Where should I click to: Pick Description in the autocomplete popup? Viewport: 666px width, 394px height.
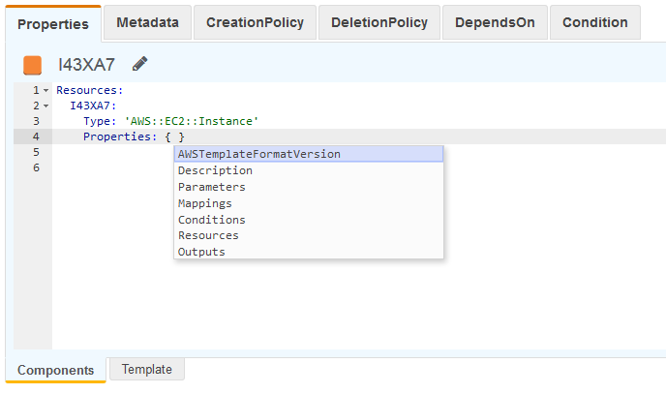(215, 170)
